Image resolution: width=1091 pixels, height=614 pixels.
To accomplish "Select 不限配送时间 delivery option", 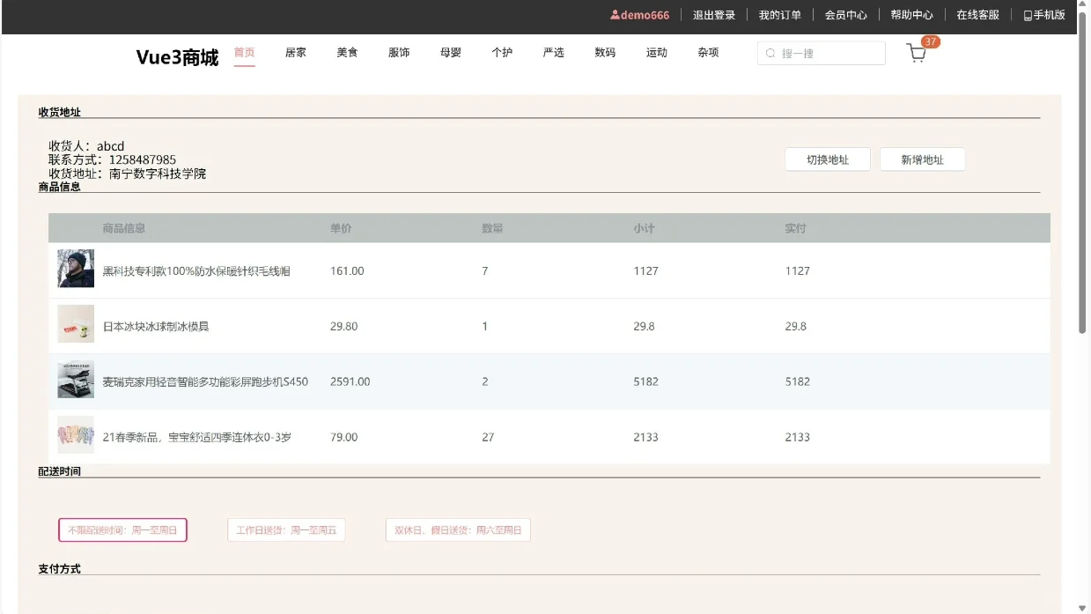I will click(x=122, y=529).
